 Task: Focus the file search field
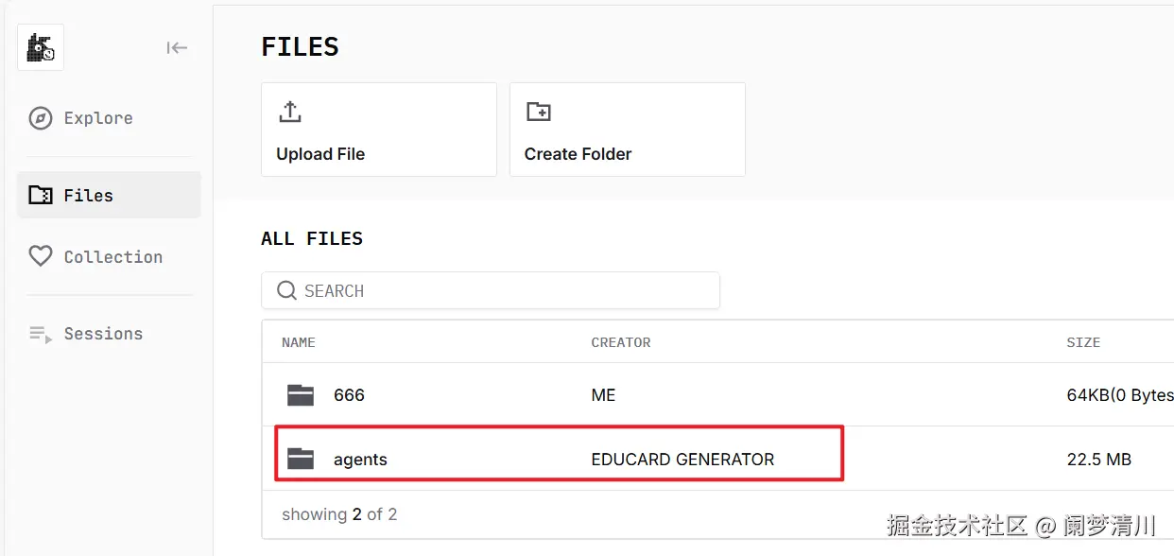pos(501,291)
